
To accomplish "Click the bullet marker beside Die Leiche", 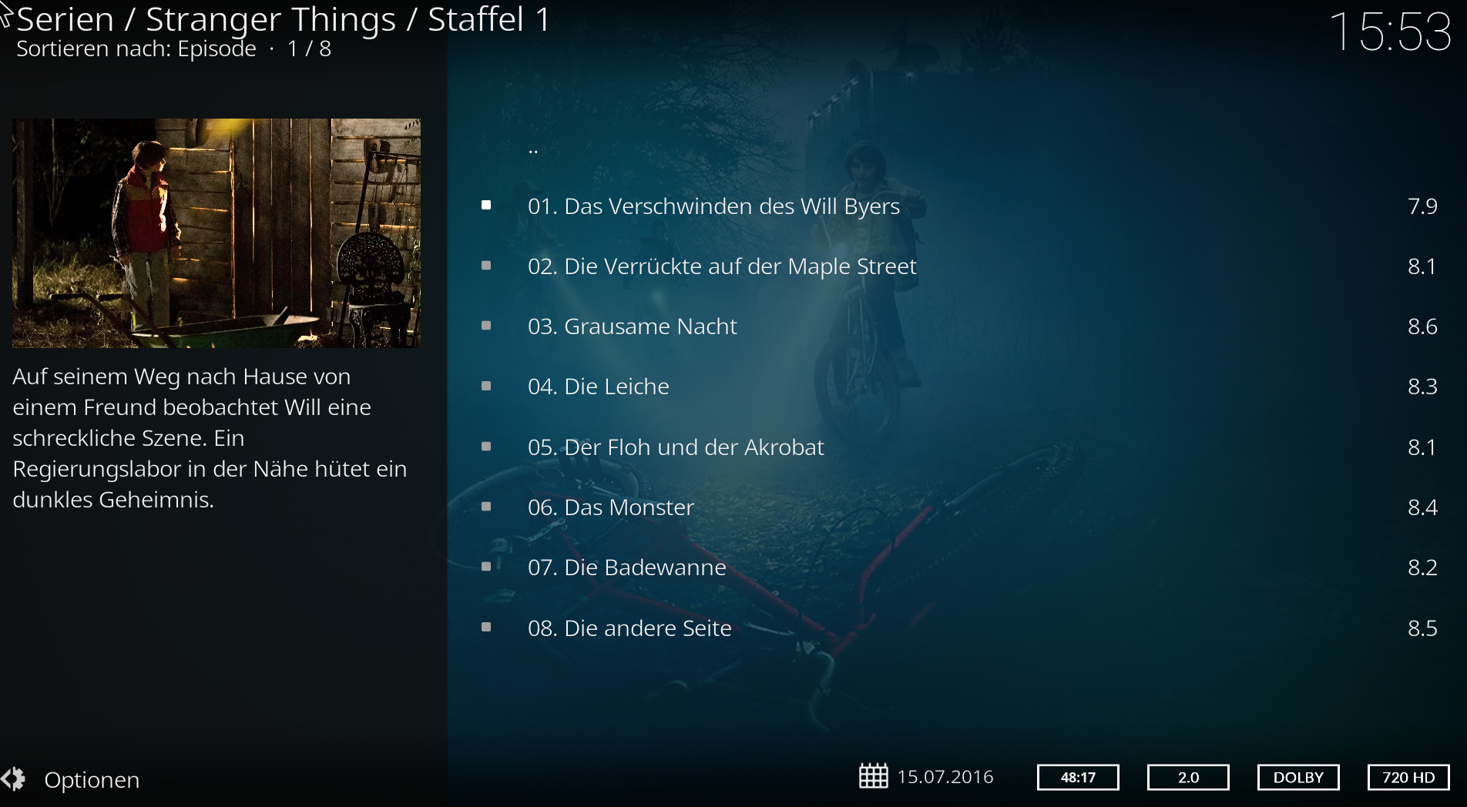I will [486, 386].
